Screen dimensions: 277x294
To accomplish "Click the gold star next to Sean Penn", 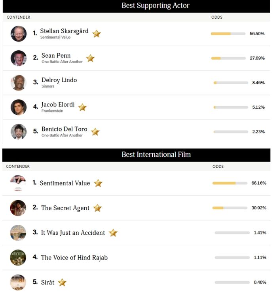I will pyautogui.click(x=90, y=59).
